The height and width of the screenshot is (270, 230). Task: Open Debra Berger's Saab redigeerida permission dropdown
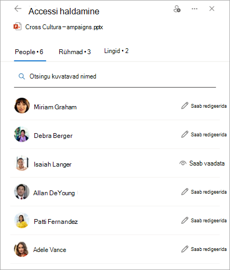(x=204, y=135)
